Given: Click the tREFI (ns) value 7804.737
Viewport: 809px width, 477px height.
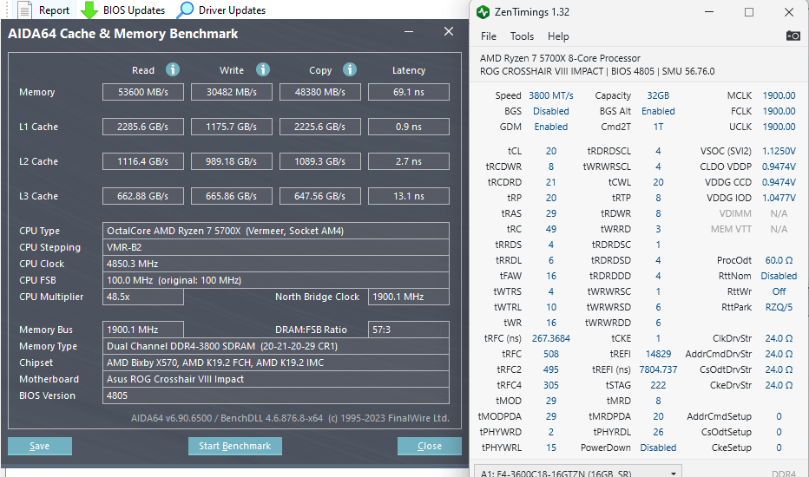Looking at the screenshot, I should [658, 369].
